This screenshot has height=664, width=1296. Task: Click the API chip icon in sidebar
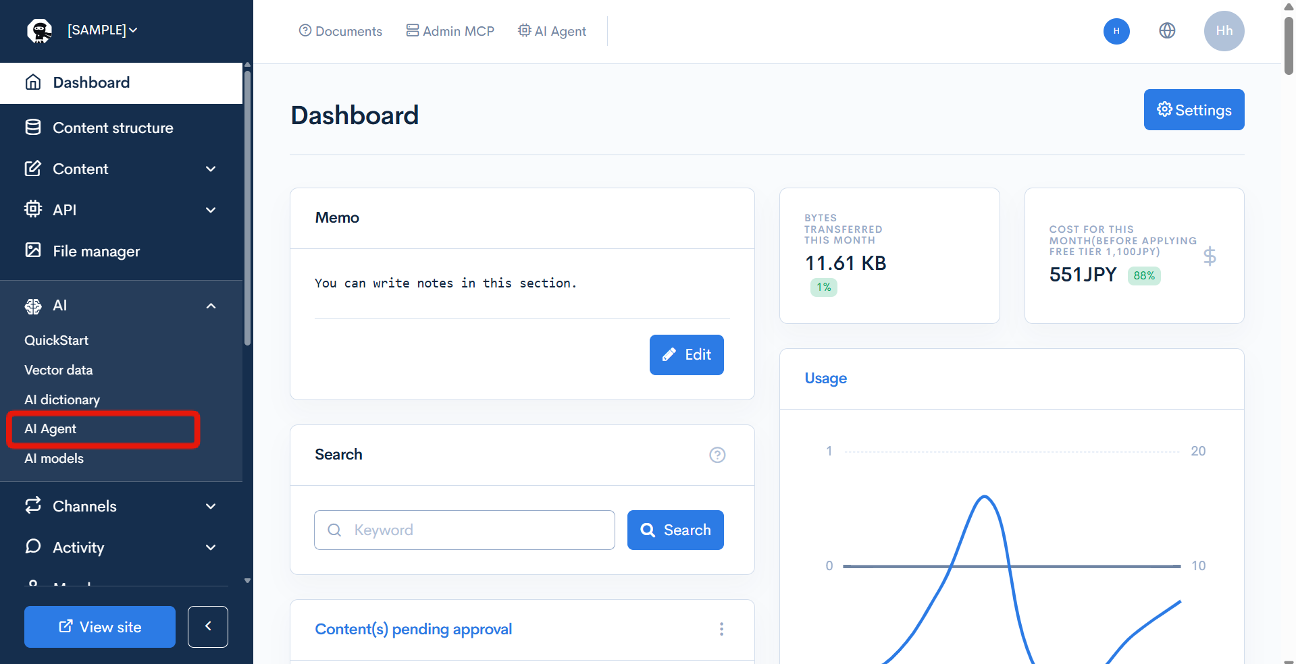[33, 209]
